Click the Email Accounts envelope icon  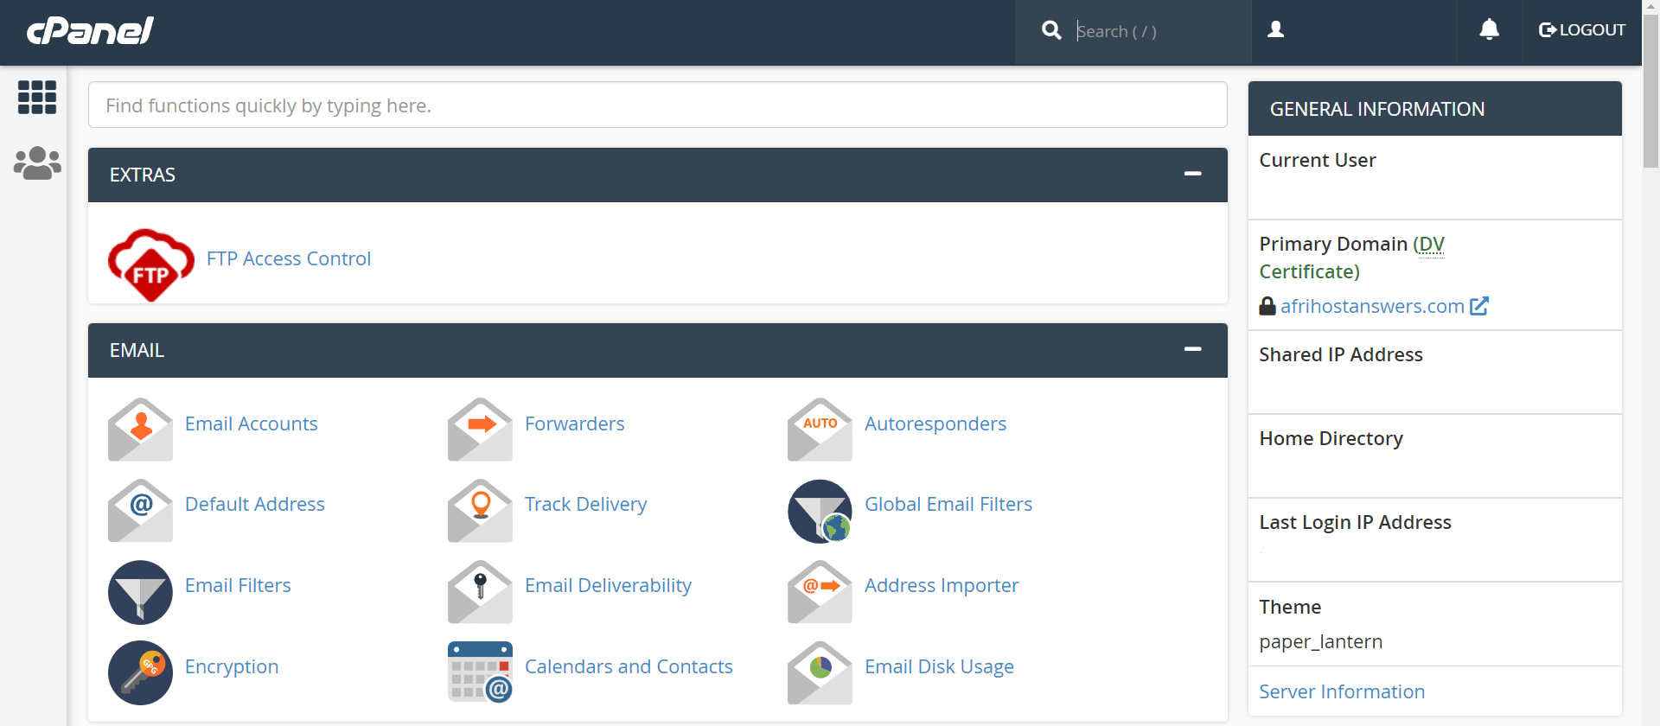coord(140,429)
